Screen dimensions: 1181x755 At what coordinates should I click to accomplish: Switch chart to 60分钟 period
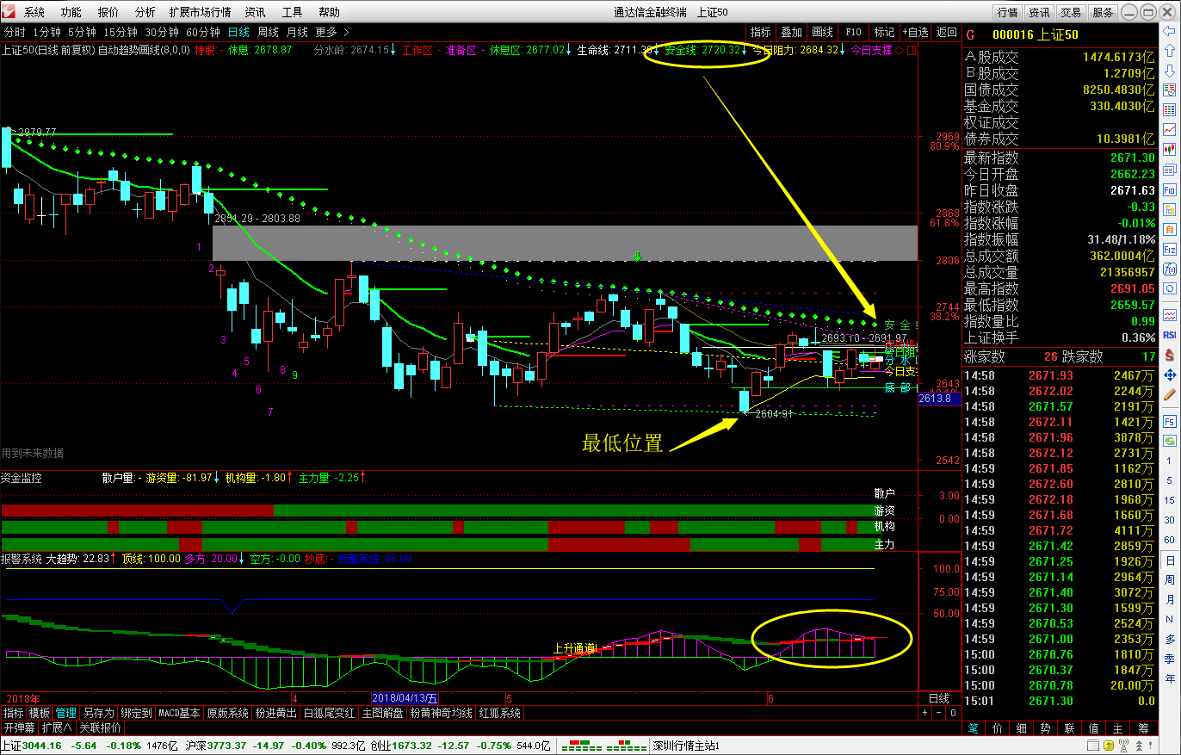(x=202, y=32)
